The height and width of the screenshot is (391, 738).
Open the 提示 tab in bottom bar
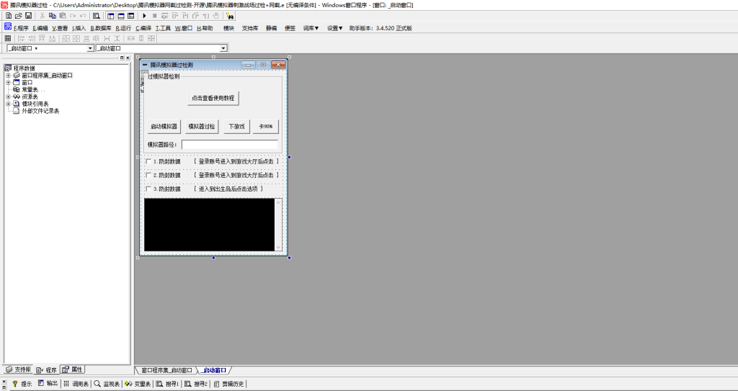click(22, 384)
